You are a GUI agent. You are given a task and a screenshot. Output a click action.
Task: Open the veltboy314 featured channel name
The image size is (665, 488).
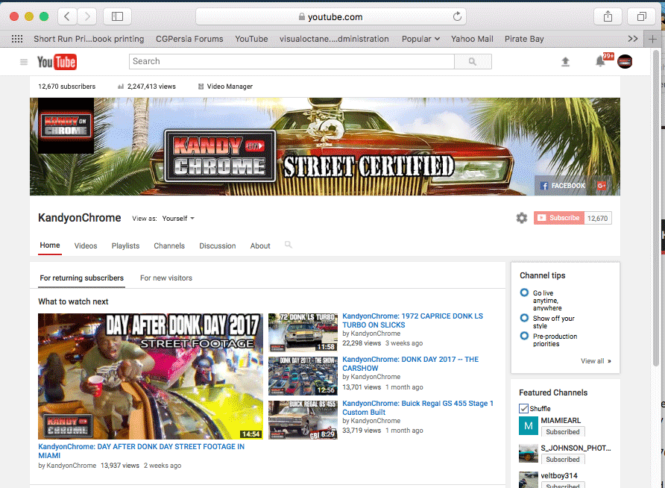[559, 476]
